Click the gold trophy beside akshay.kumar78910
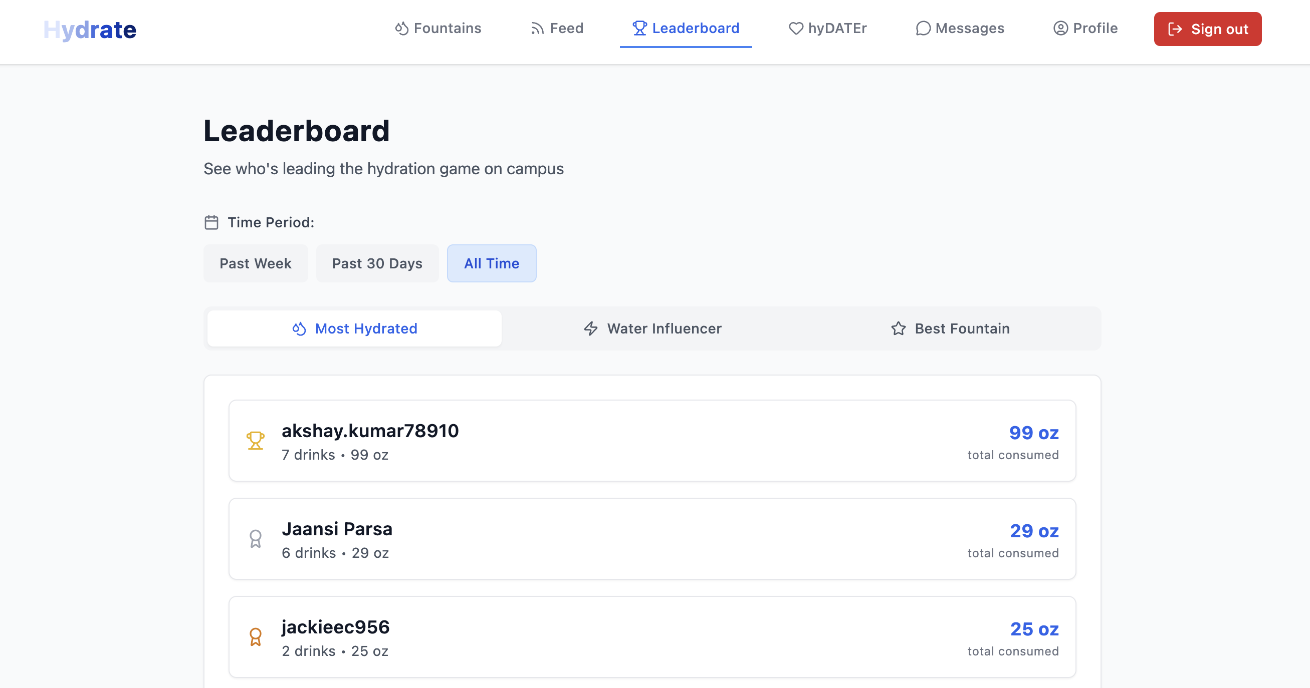This screenshot has width=1310, height=688. click(x=255, y=441)
